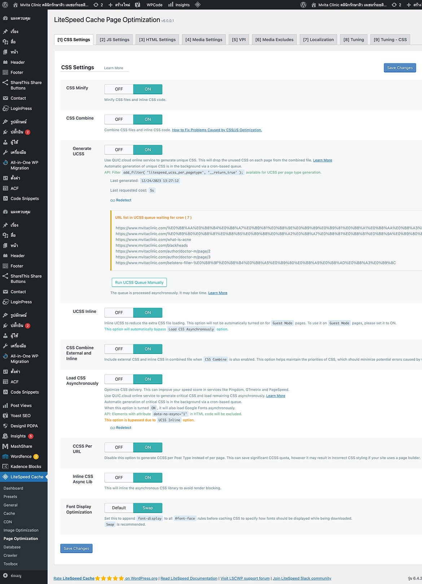The height and width of the screenshot is (584, 422).
Task: Click the LiteSpeed Cache diamond icon in sidebar
Action: pos(5,477)
